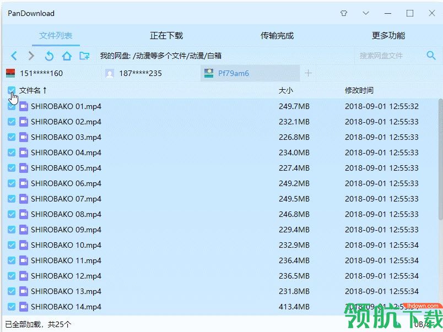Select file name SHIROBAKO 04.mp4
The height and width of the screenshot is (332, 443).
[66, 153]
